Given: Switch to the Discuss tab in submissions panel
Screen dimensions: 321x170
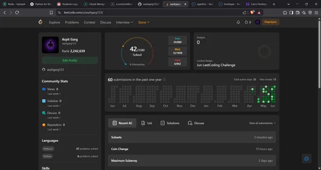Looking at the screenshot, I should point(196,123).
